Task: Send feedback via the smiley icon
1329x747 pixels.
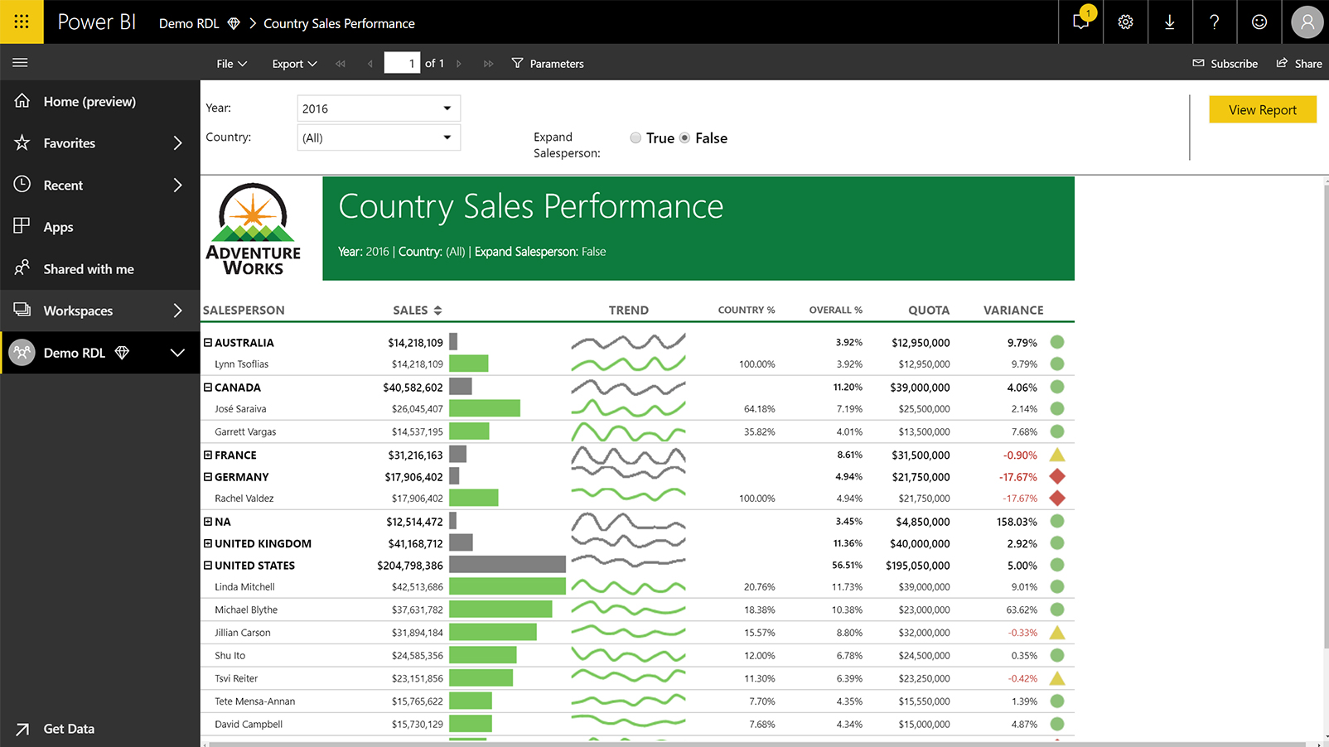Action: click(x=1259, y=22)
